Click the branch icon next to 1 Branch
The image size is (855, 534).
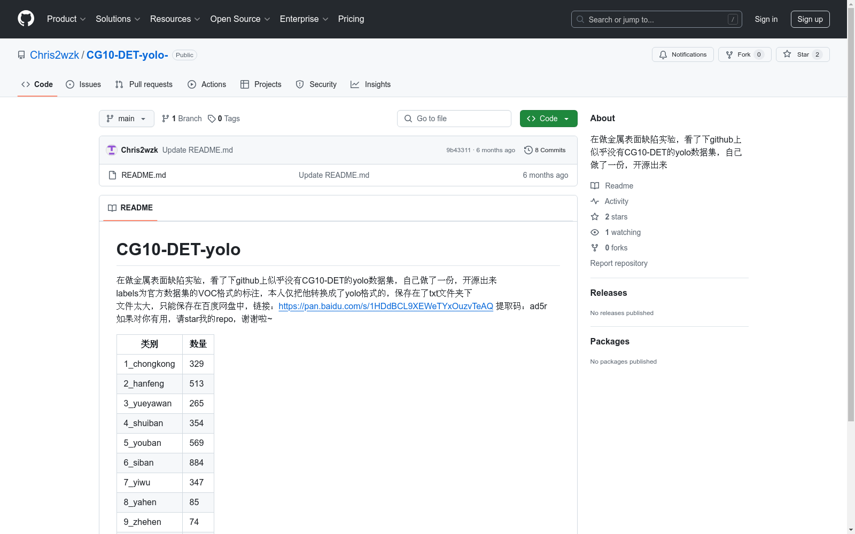pyautogui.click(x=166, y=119)
